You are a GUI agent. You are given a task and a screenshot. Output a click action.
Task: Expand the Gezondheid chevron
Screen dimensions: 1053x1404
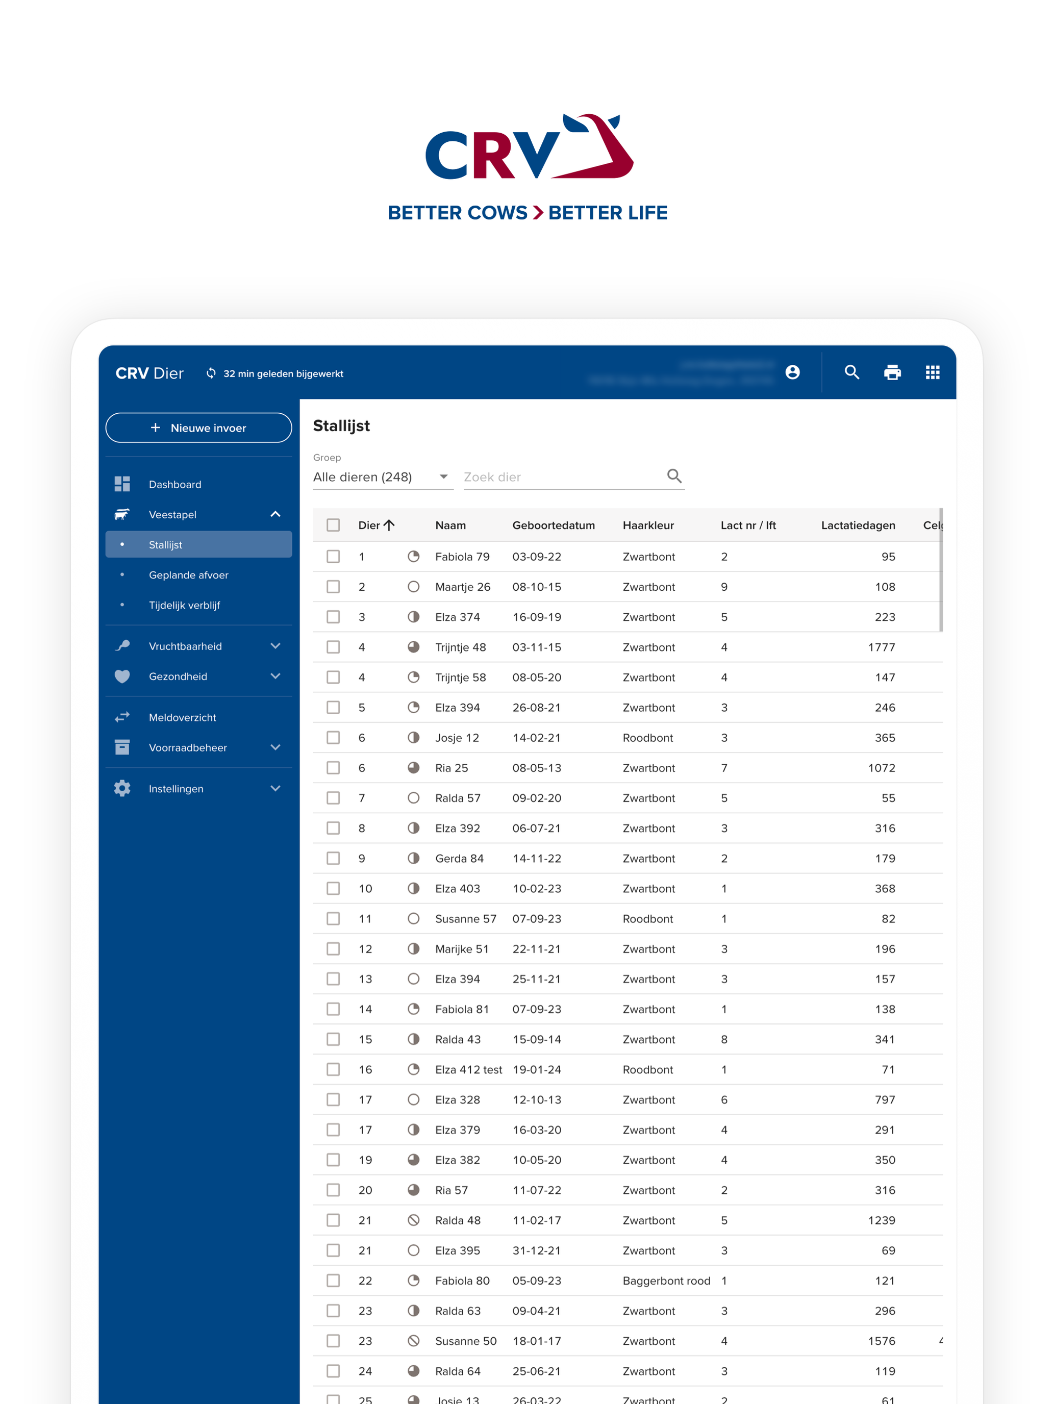click(x=275, y=676)
